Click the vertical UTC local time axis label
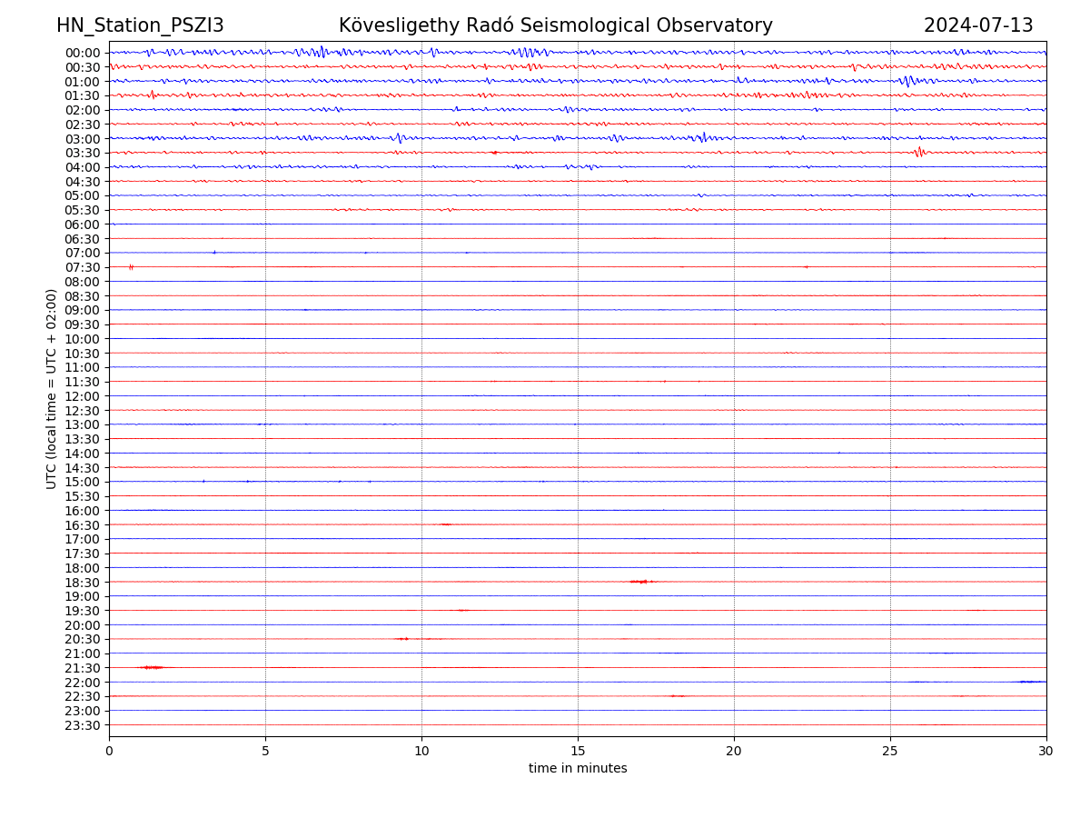 pyautogui.click(x=52, y=388)
